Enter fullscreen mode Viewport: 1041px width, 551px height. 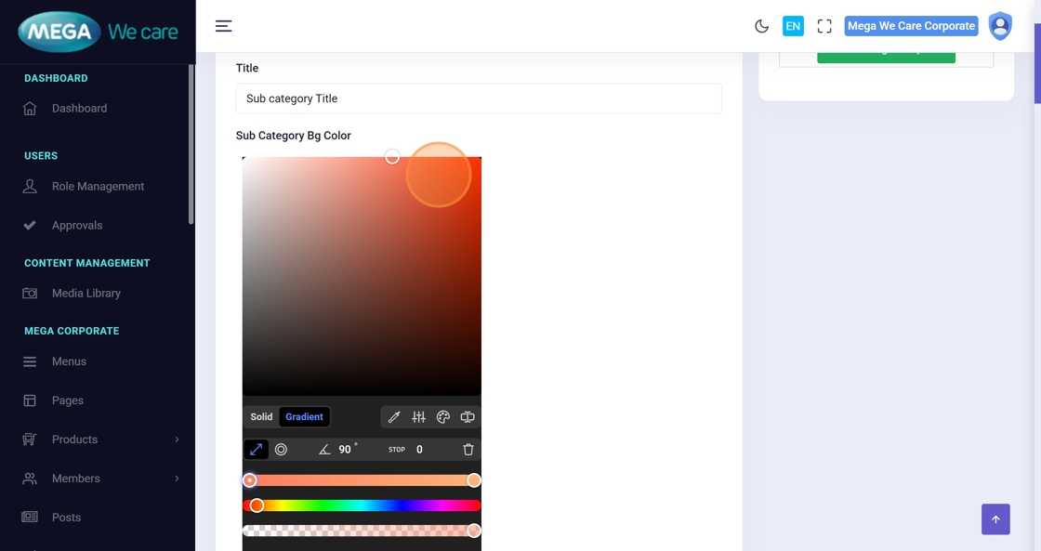(x=824, y=26)
